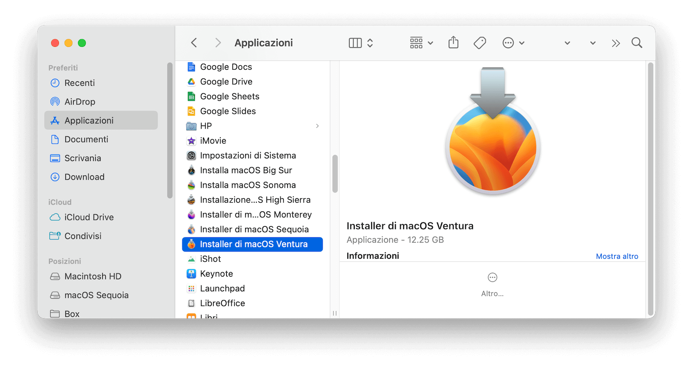Click the Applicazioni window title
The image size is (693, 368).
pyautogui.click(x=264, y=43)
